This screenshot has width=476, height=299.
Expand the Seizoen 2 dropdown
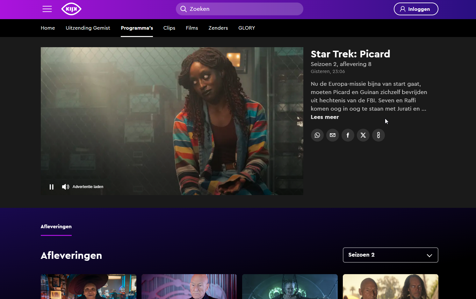tap(390, 255)
